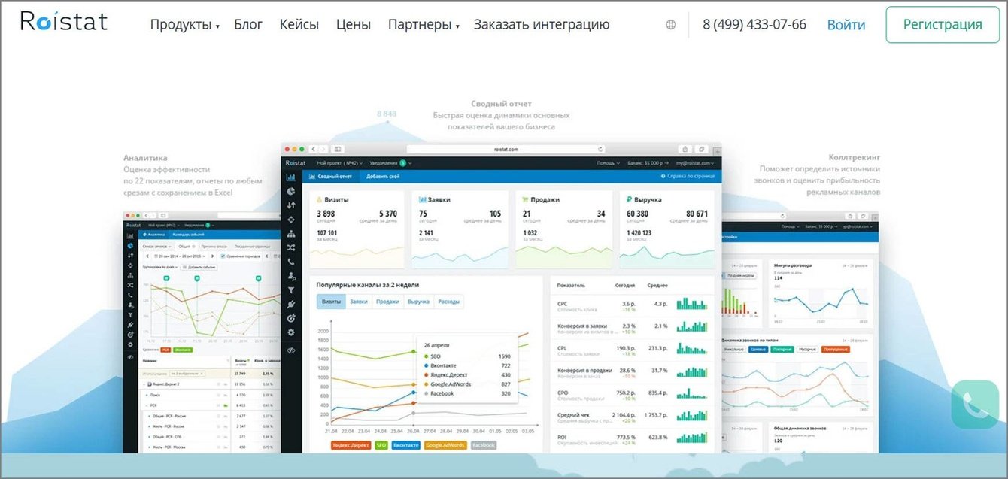Toggle the SEO legend chip under chart
The width and height of the screenshot is (1008, 479).
[381, 445]
